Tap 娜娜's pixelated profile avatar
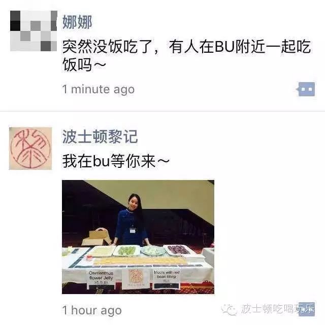This screenshot has width=325, height=325. point(34,31)
